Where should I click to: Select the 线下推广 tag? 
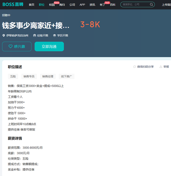pyautogui.click(x=67, y=76)
